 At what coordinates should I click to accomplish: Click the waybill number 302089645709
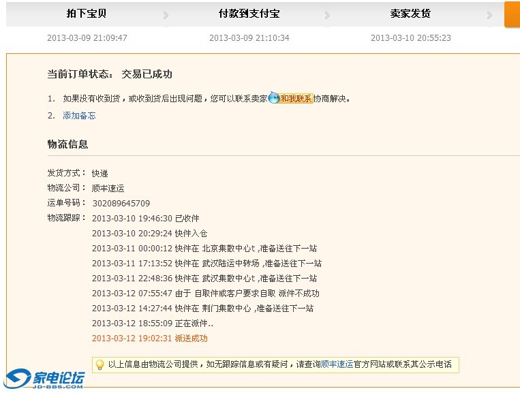point(121,203)
